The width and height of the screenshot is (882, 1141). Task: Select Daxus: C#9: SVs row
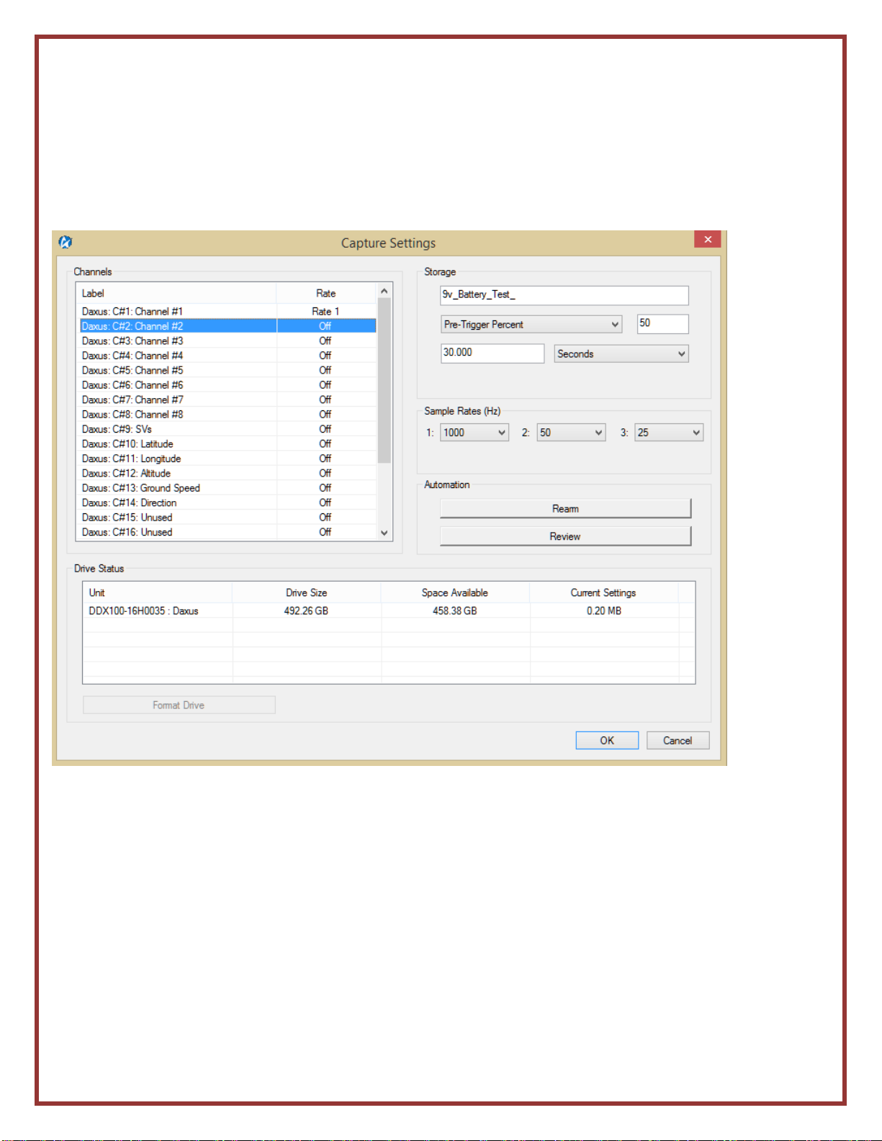tap(228, 429)
